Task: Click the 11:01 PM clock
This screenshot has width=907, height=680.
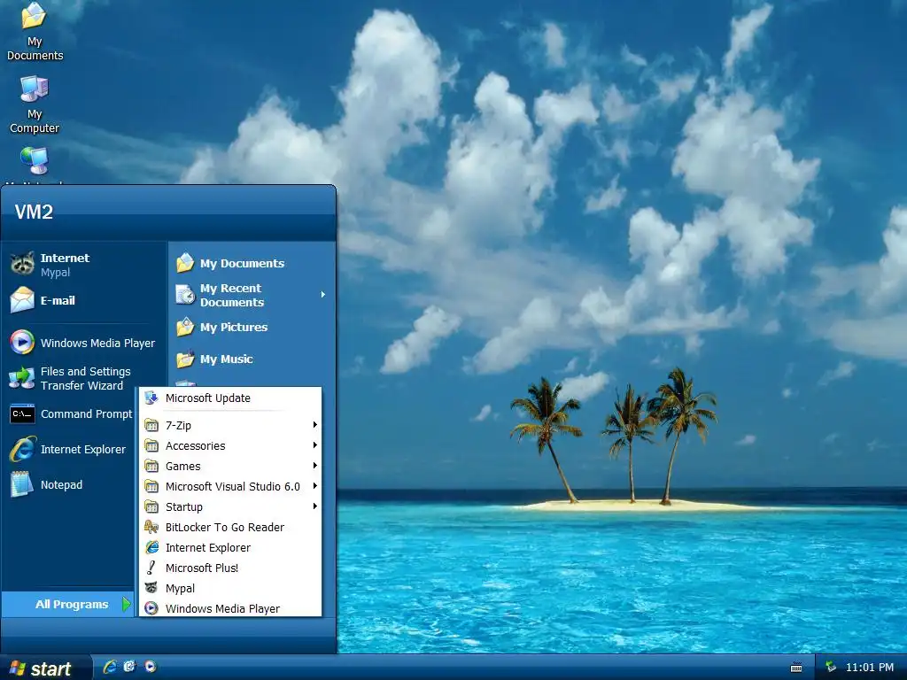Action: coord(870,668)
